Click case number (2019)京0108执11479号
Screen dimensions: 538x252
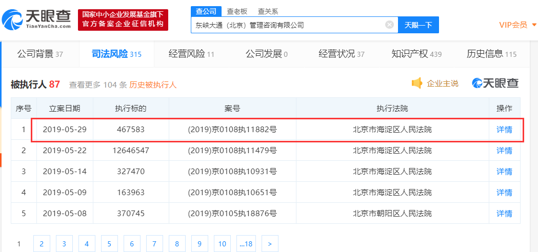(232, 150)
